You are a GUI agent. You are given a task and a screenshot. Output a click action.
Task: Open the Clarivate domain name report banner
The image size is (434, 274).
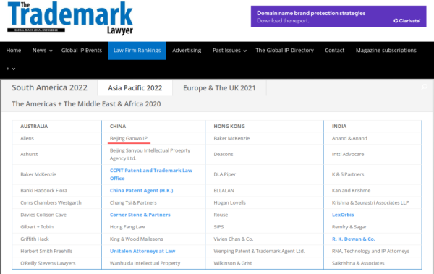click(339, 17)
